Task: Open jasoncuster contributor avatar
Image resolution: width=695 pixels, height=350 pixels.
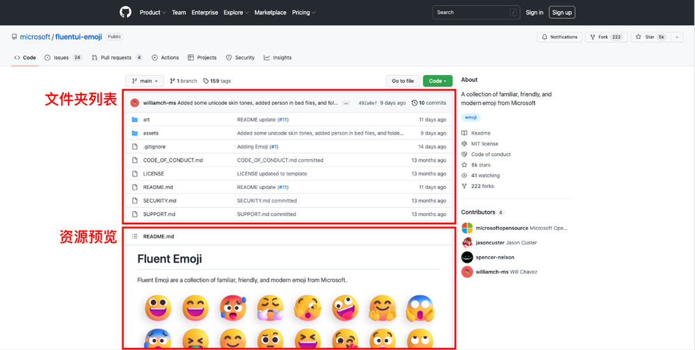Action: (467, 243)
